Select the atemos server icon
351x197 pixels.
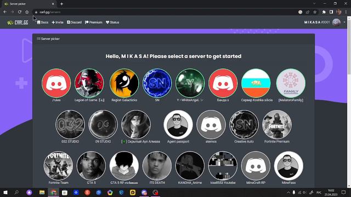[211, 124]
